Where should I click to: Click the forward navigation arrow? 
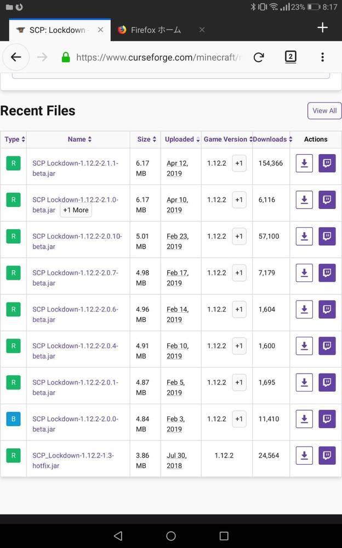pyautogui.click(x=42, y=57)
